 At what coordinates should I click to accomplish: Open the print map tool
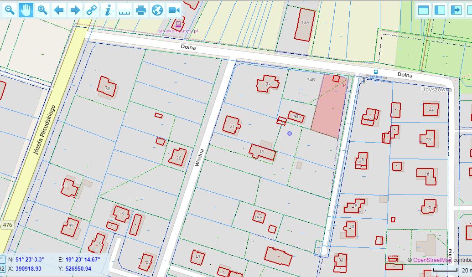[141, 10]
